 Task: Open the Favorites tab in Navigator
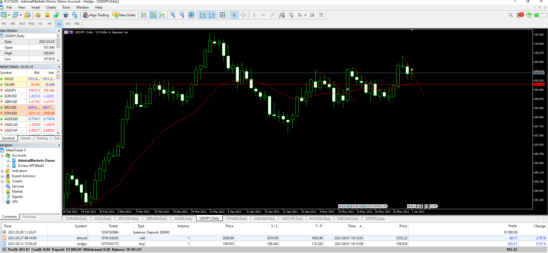[29, 217]
